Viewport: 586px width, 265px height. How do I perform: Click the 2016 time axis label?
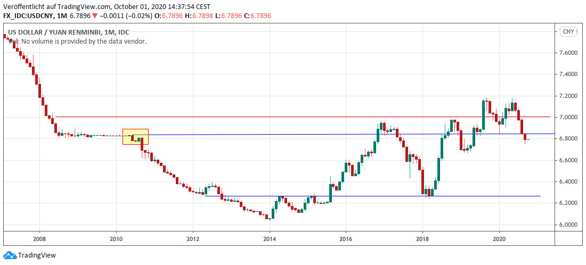[x=346, y=238]
